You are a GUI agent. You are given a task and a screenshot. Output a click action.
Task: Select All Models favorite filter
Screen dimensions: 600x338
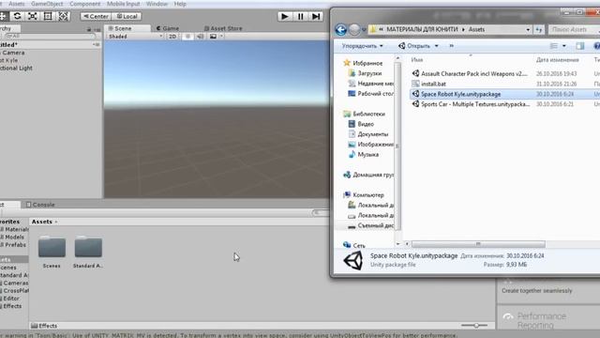13,238
